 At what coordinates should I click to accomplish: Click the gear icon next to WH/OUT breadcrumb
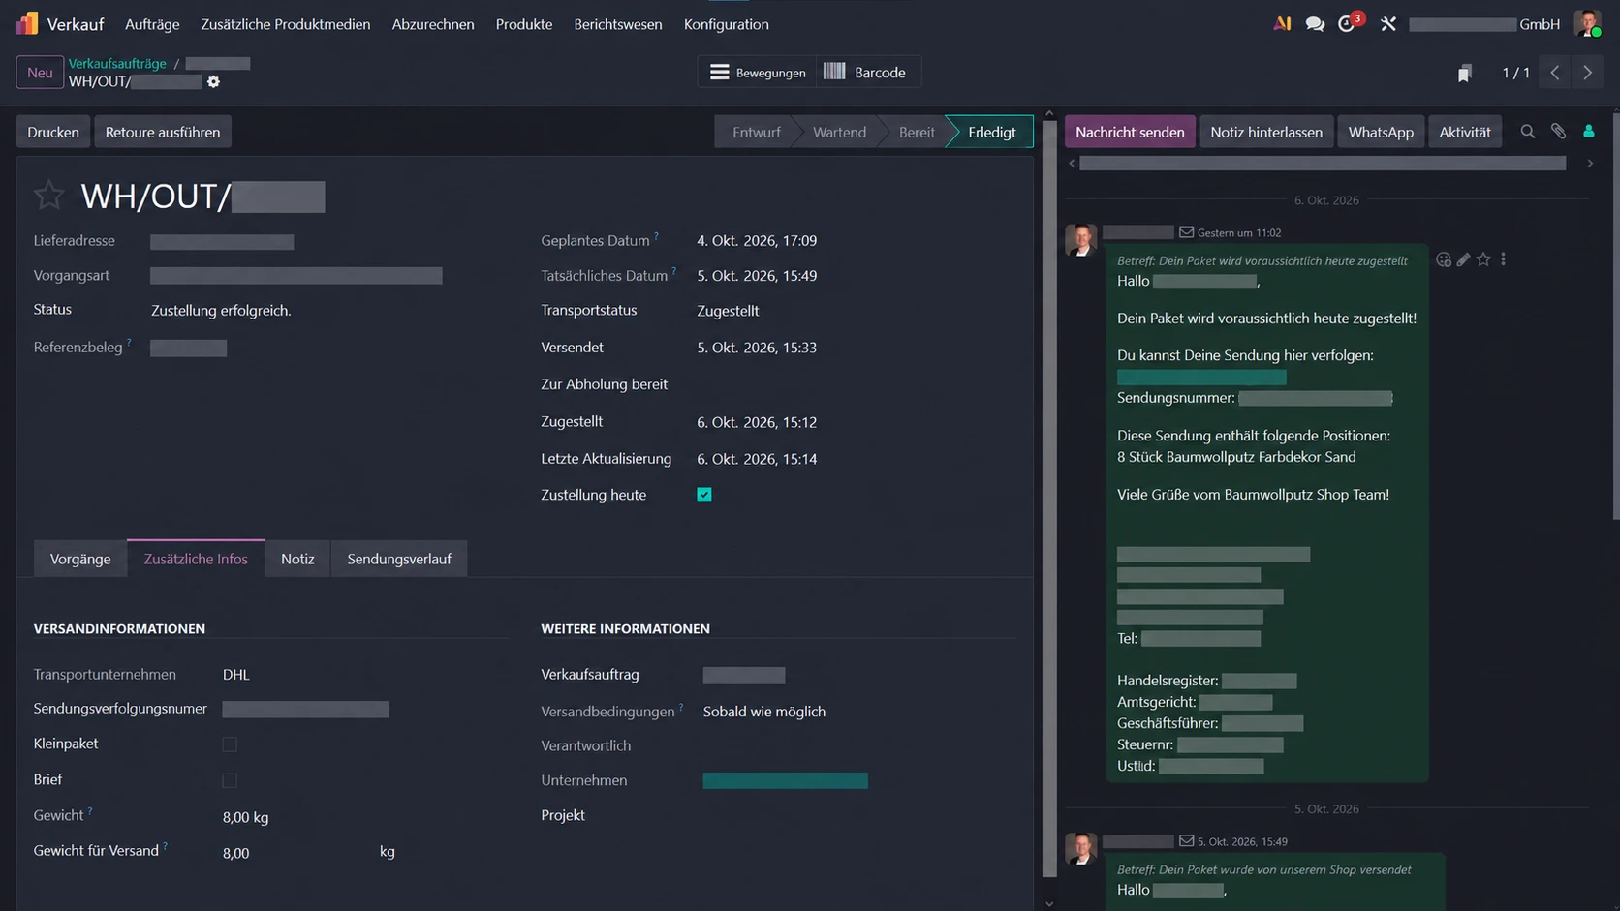pos(213,81)
